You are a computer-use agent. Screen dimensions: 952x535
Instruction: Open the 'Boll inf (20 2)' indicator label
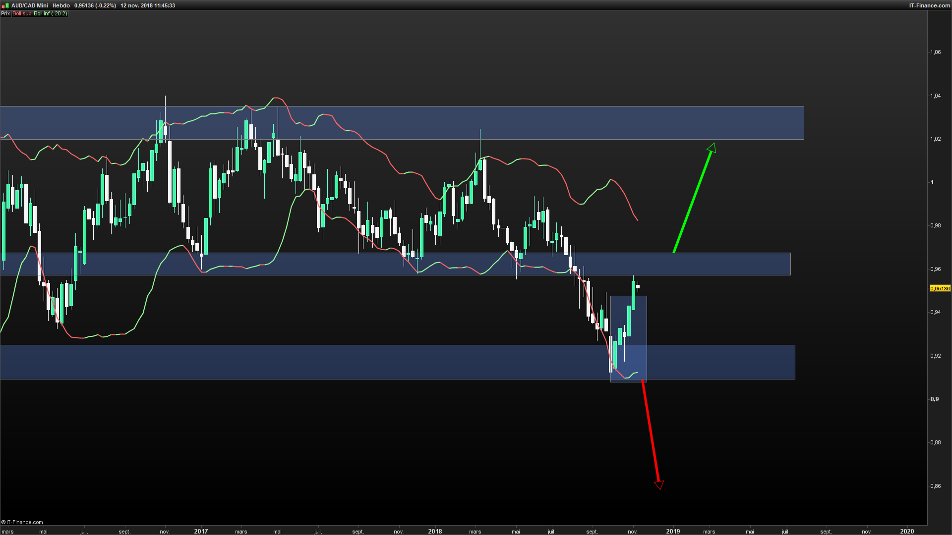(x=50, y=14)
